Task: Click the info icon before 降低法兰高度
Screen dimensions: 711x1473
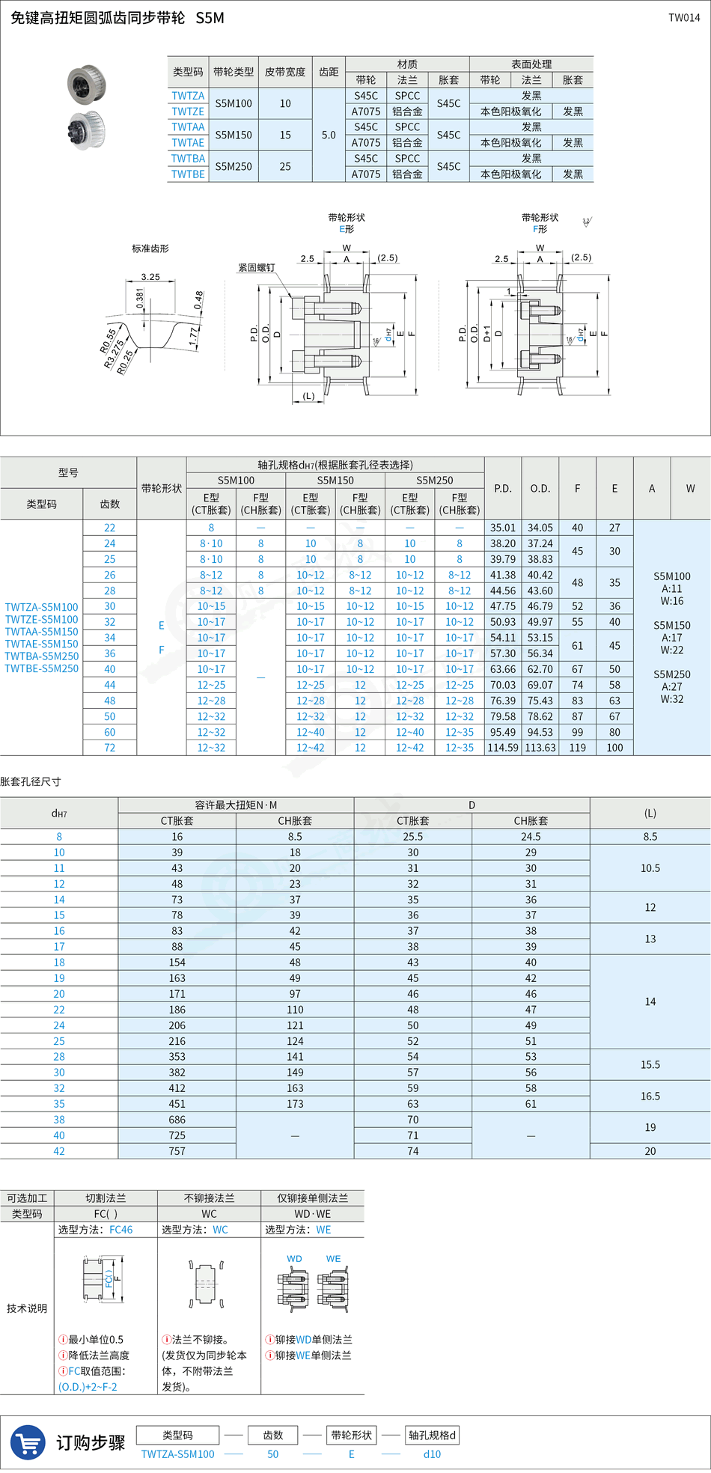Action: [x=63, y=1355]
